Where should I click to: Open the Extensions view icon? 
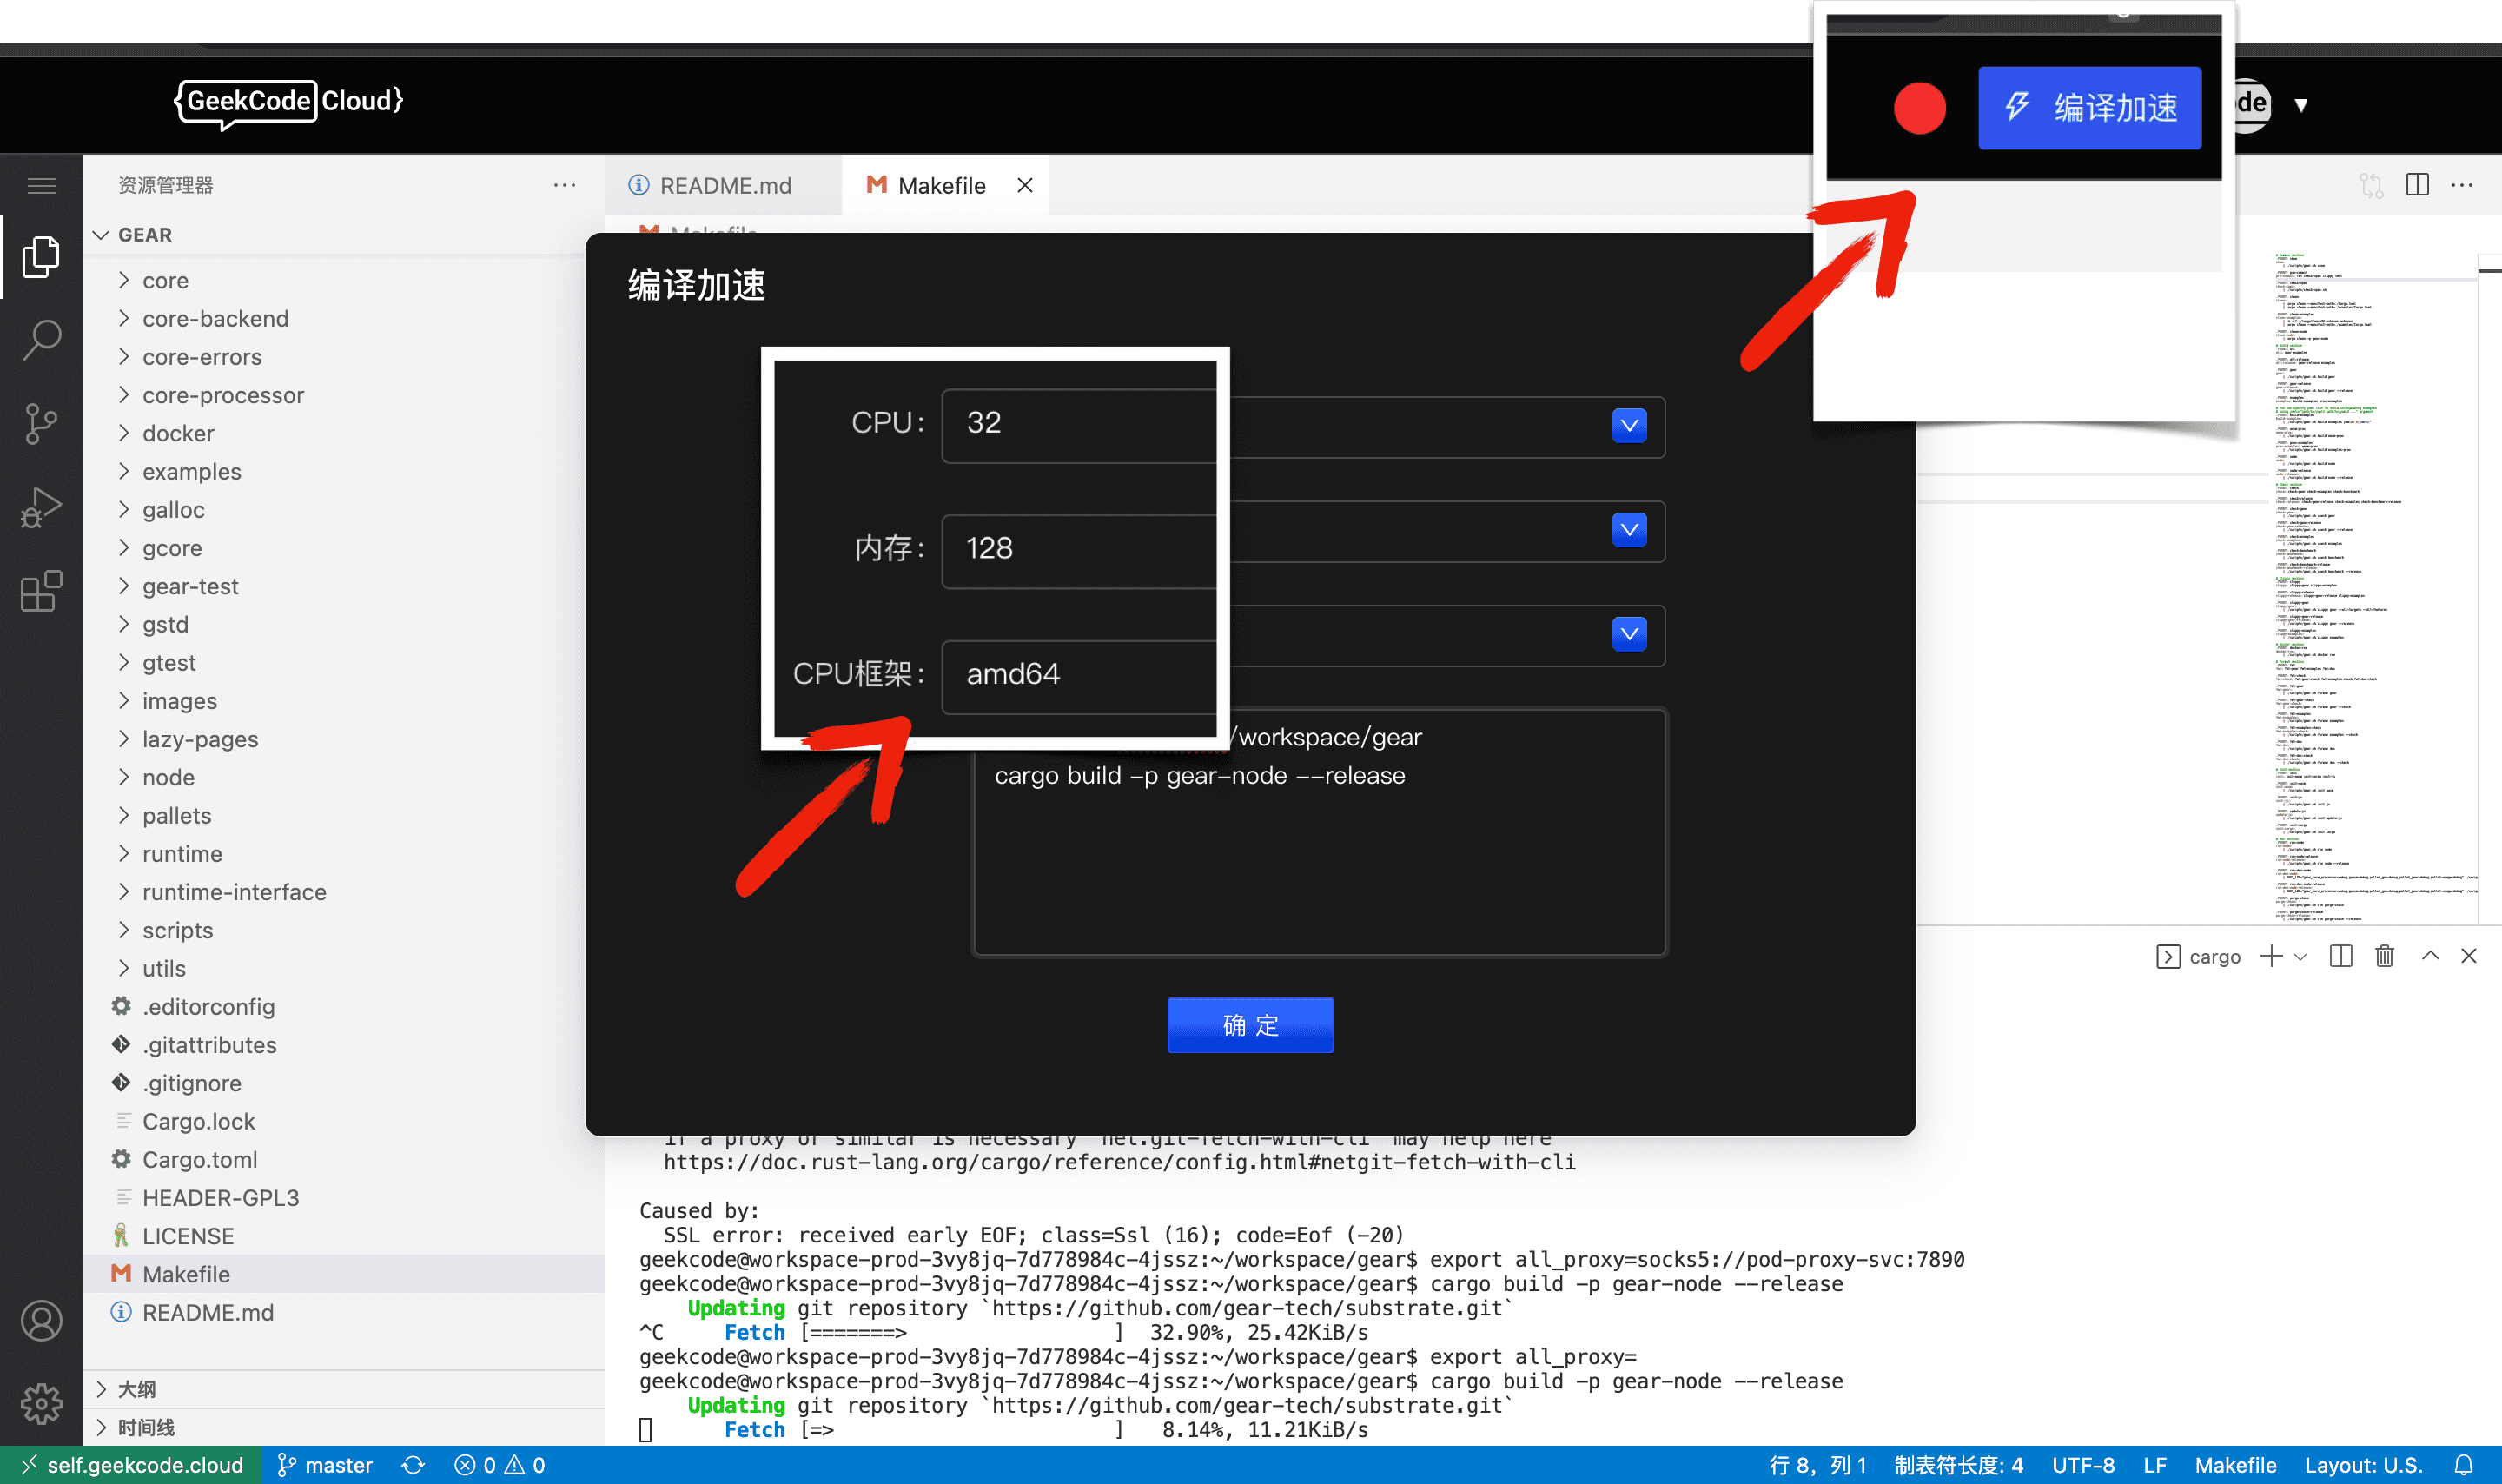pos(41,591)
